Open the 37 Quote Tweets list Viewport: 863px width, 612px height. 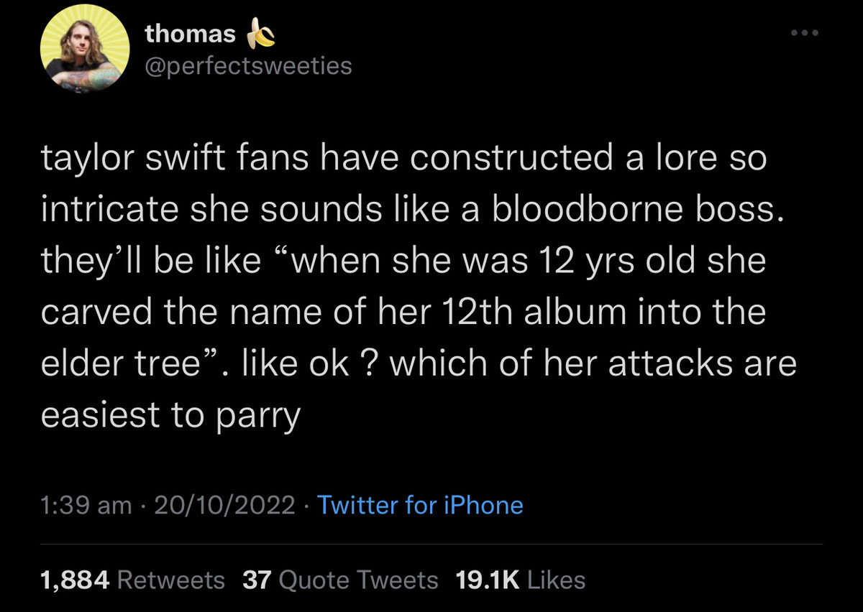[340, 579]
